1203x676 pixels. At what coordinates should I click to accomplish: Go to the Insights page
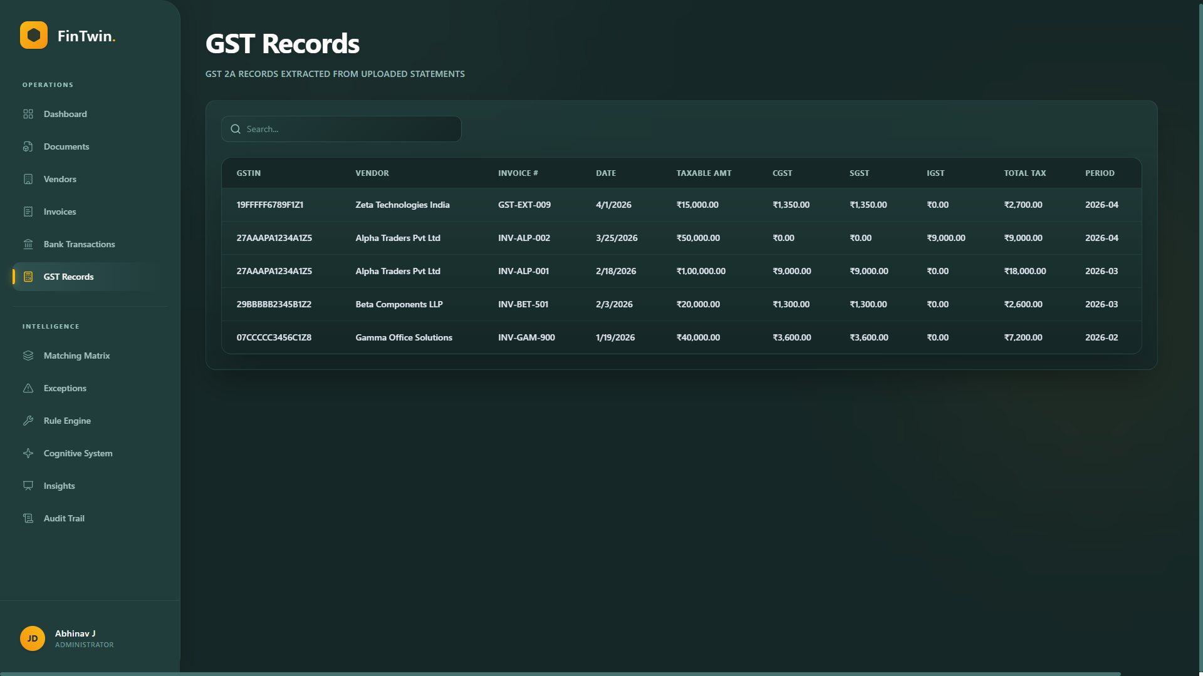coord(59,486)
